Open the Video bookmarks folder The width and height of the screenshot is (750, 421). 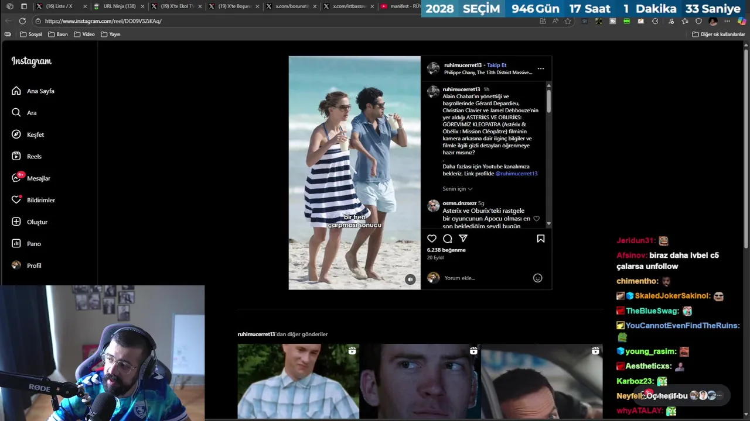click(x=84, y=34)
